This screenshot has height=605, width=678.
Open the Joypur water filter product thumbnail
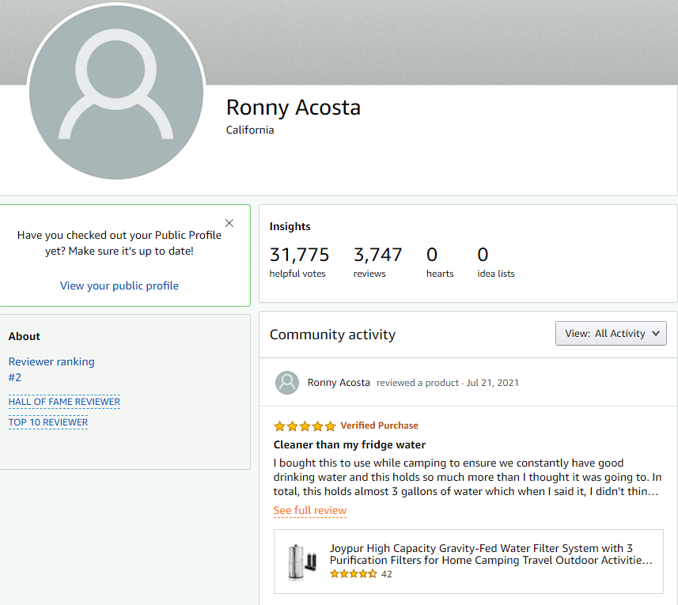(x=302, y=562)
